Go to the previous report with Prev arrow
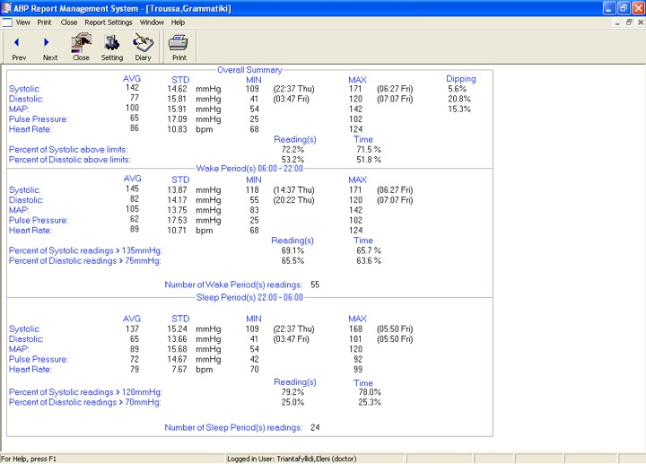 19,48
